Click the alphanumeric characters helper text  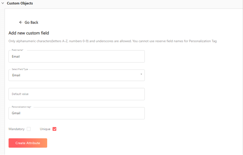coord(113,41)
